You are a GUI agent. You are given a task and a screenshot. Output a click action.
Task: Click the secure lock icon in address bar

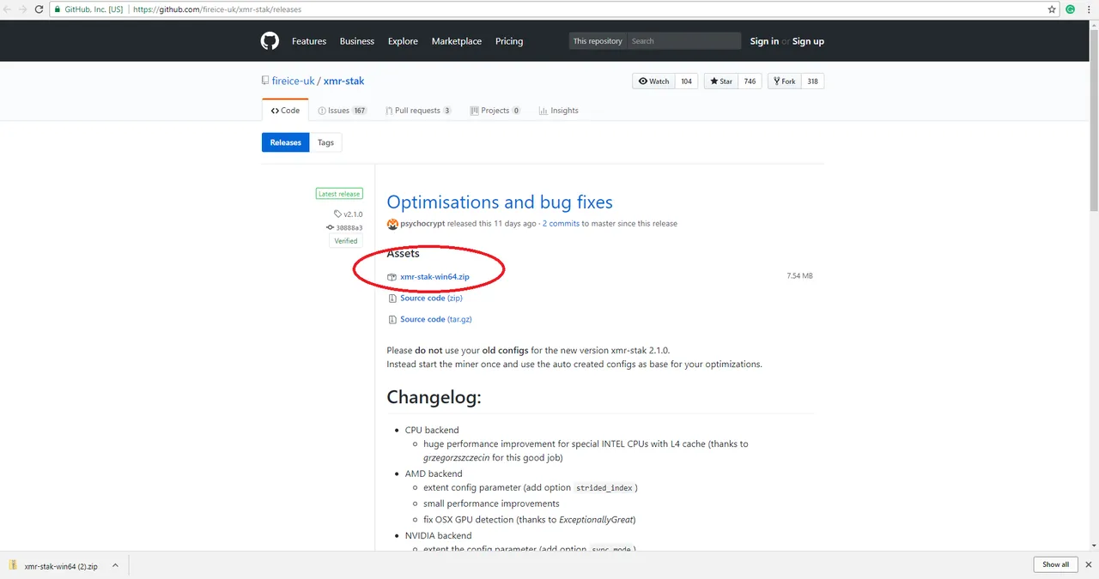click(58, 9)
